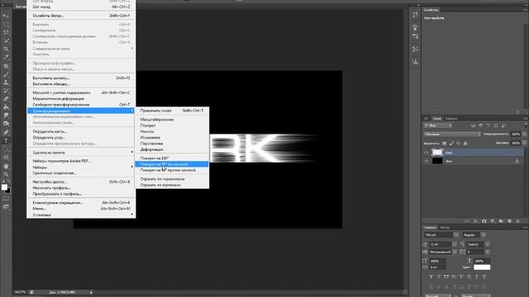Select the Hand tool
The image size is (529, 297).
[6, 167]
